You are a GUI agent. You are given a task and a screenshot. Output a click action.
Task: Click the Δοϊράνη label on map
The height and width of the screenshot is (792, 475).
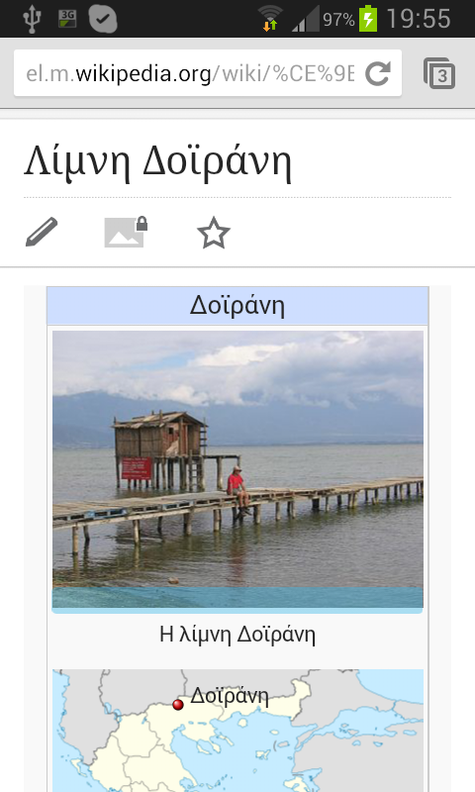click(x=230, y=696)
